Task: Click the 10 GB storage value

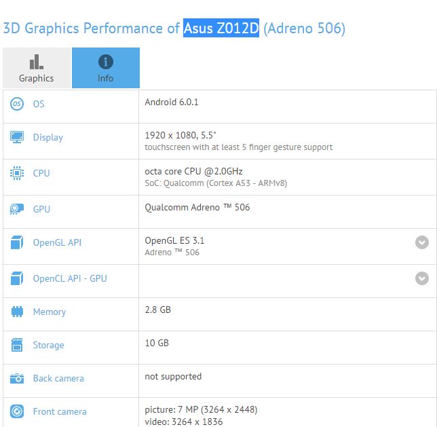Action: tap(157, 343)
